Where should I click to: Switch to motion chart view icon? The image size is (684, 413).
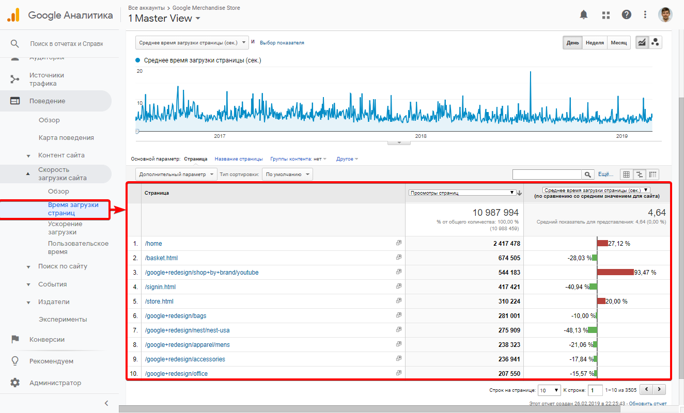click(656, 43)
